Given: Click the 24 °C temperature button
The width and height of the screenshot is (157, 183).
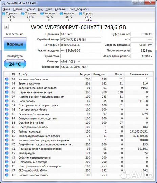Looking at the screenshot, I should pos(15,64).
